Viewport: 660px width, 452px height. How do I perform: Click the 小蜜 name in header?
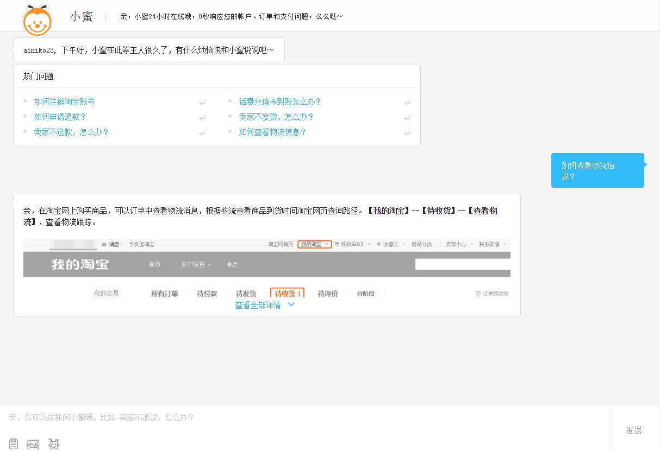coord(82,16)
